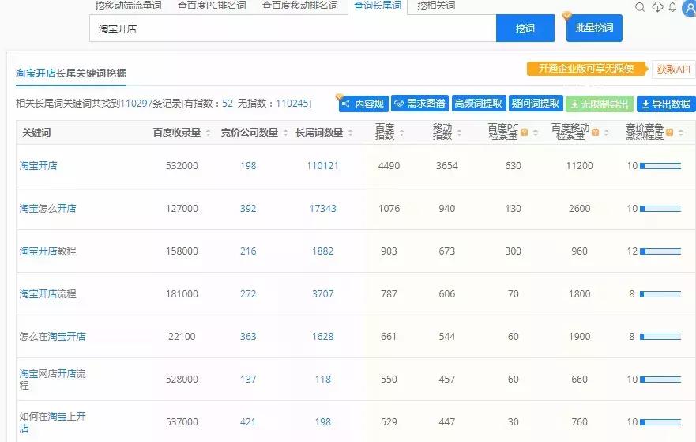Viewport: 696px width, 442px height.
Task: Open keyword link 怎么在淘宝开店
Action: [52, 336]
